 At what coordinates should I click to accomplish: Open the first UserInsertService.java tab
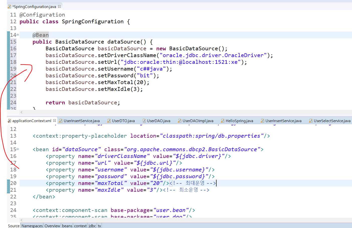click(x=82, y=121)
